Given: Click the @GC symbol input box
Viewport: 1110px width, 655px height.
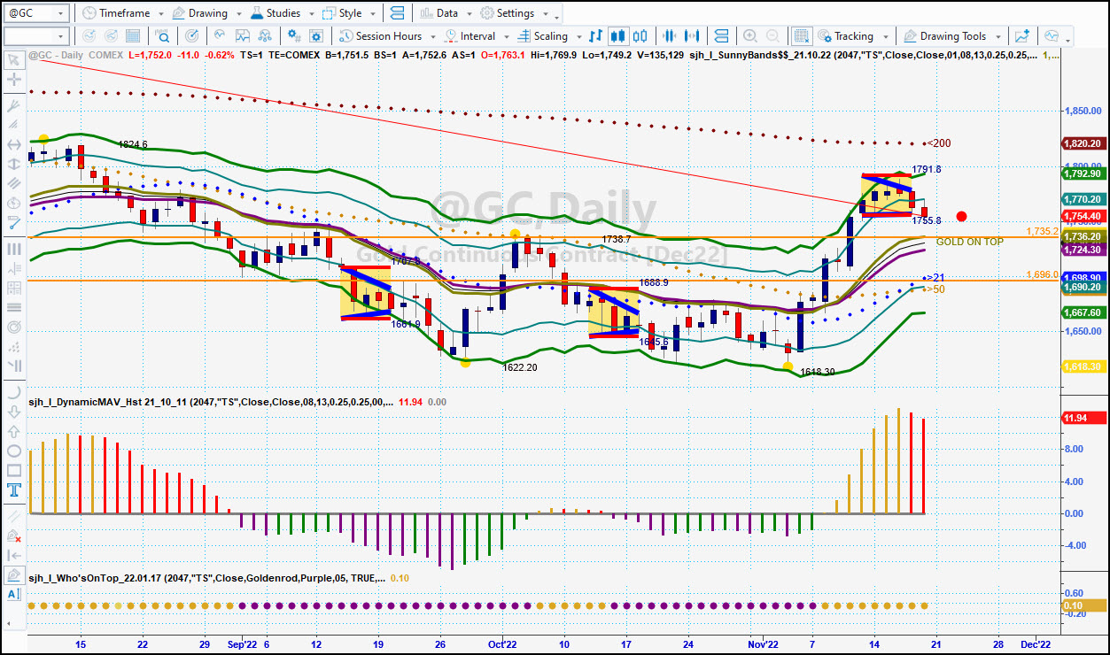Looking at the screenshot, I should pyautogui.click(x=36, y=13).
